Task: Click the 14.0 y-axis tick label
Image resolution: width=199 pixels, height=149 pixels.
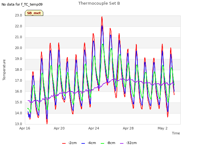Action: pyautogui.click(x=19, y=113)
